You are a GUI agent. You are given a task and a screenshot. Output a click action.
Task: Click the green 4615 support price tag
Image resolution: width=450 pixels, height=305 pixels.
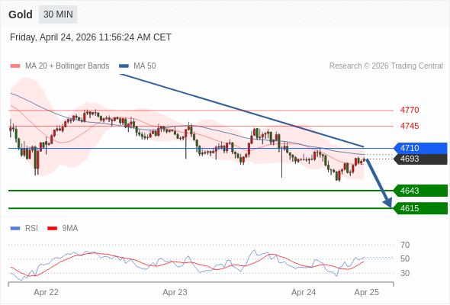[421, 208]
